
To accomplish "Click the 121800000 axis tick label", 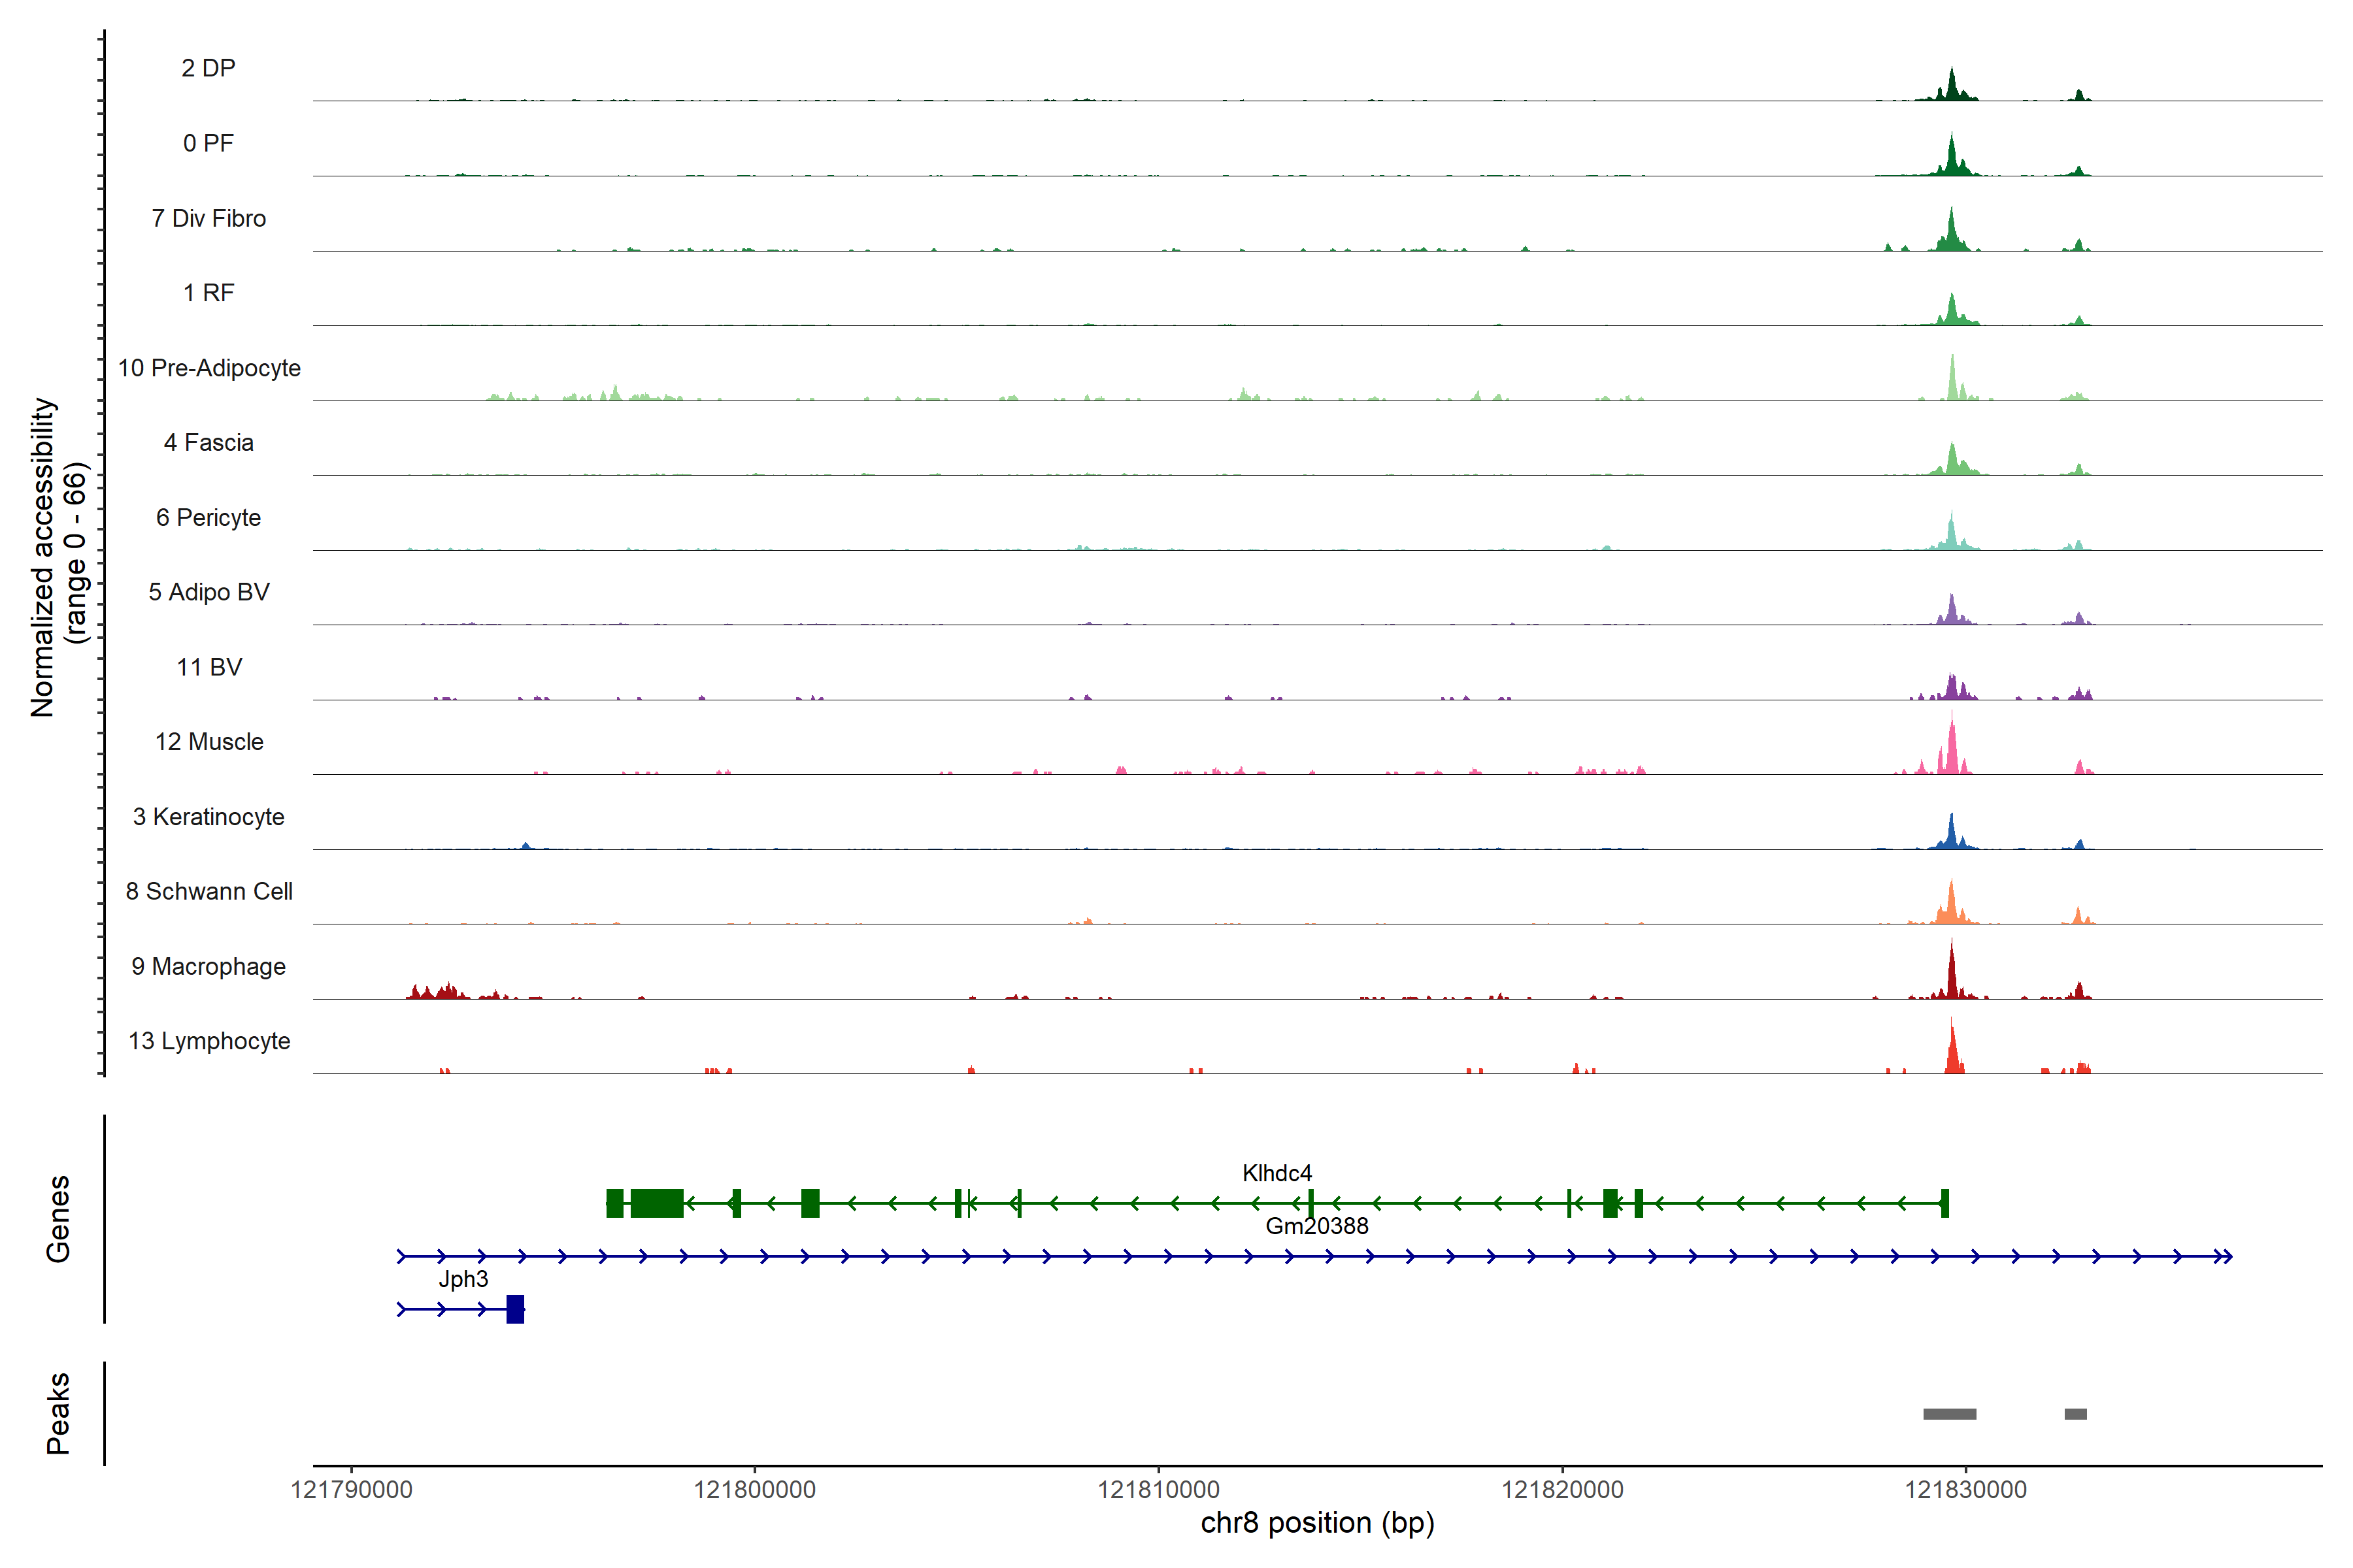I will [754, 1489].
